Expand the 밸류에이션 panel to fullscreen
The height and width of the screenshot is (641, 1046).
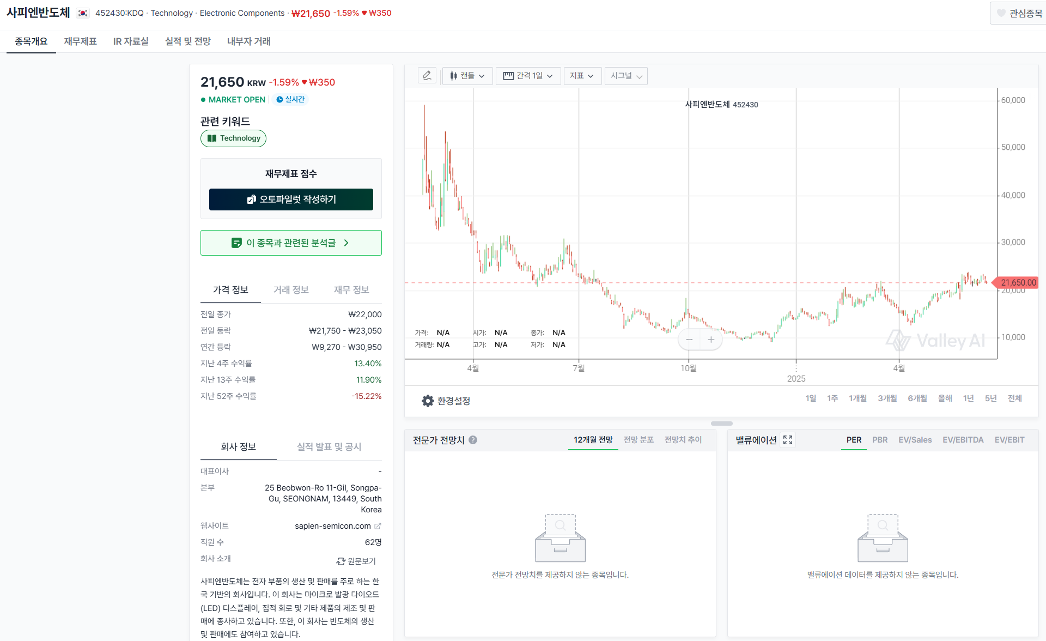pos(788,440)
